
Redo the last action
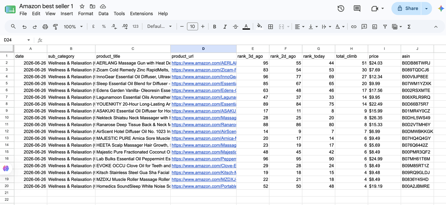click(34, 26)
